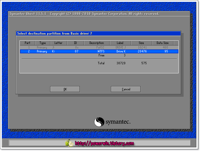Click the Description column header
This screenshot has width=200, height=151.
point(97,43)
